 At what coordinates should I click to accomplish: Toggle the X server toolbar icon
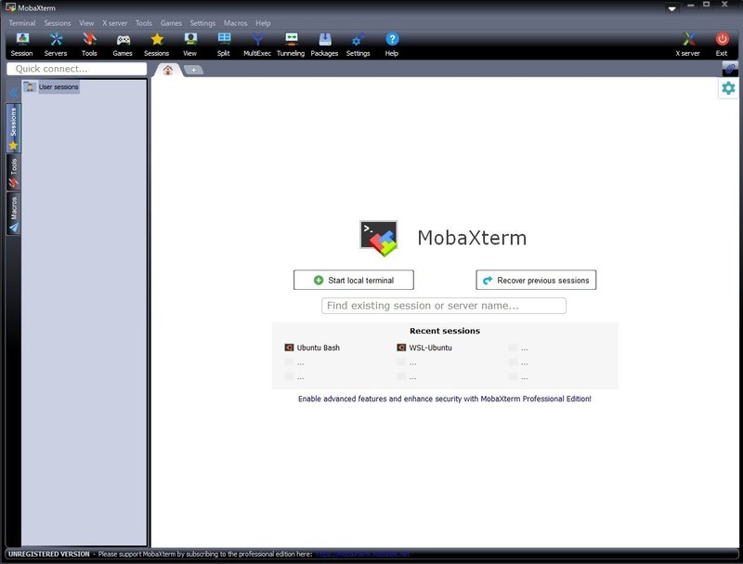click(688, 45)
